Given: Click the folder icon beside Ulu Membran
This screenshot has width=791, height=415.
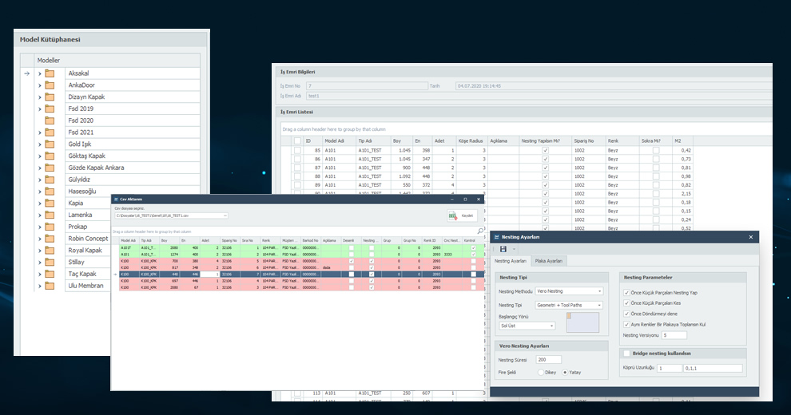Looking at the screenshot, I should click(50, 286).
